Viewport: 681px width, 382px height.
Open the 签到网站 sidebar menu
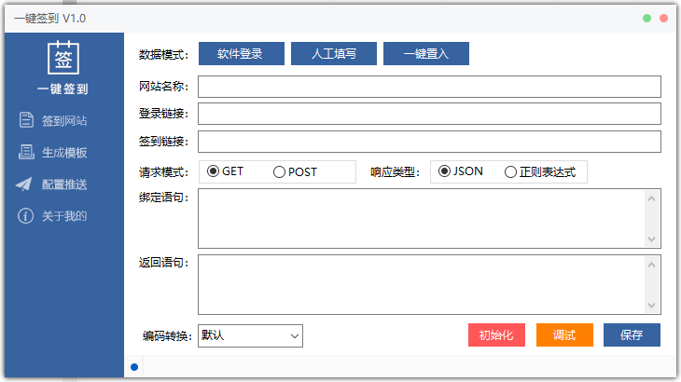click(x=64, y=121)
